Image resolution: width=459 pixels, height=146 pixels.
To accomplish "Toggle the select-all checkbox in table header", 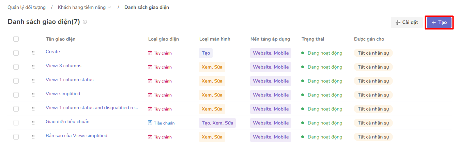I will [16, 39].
